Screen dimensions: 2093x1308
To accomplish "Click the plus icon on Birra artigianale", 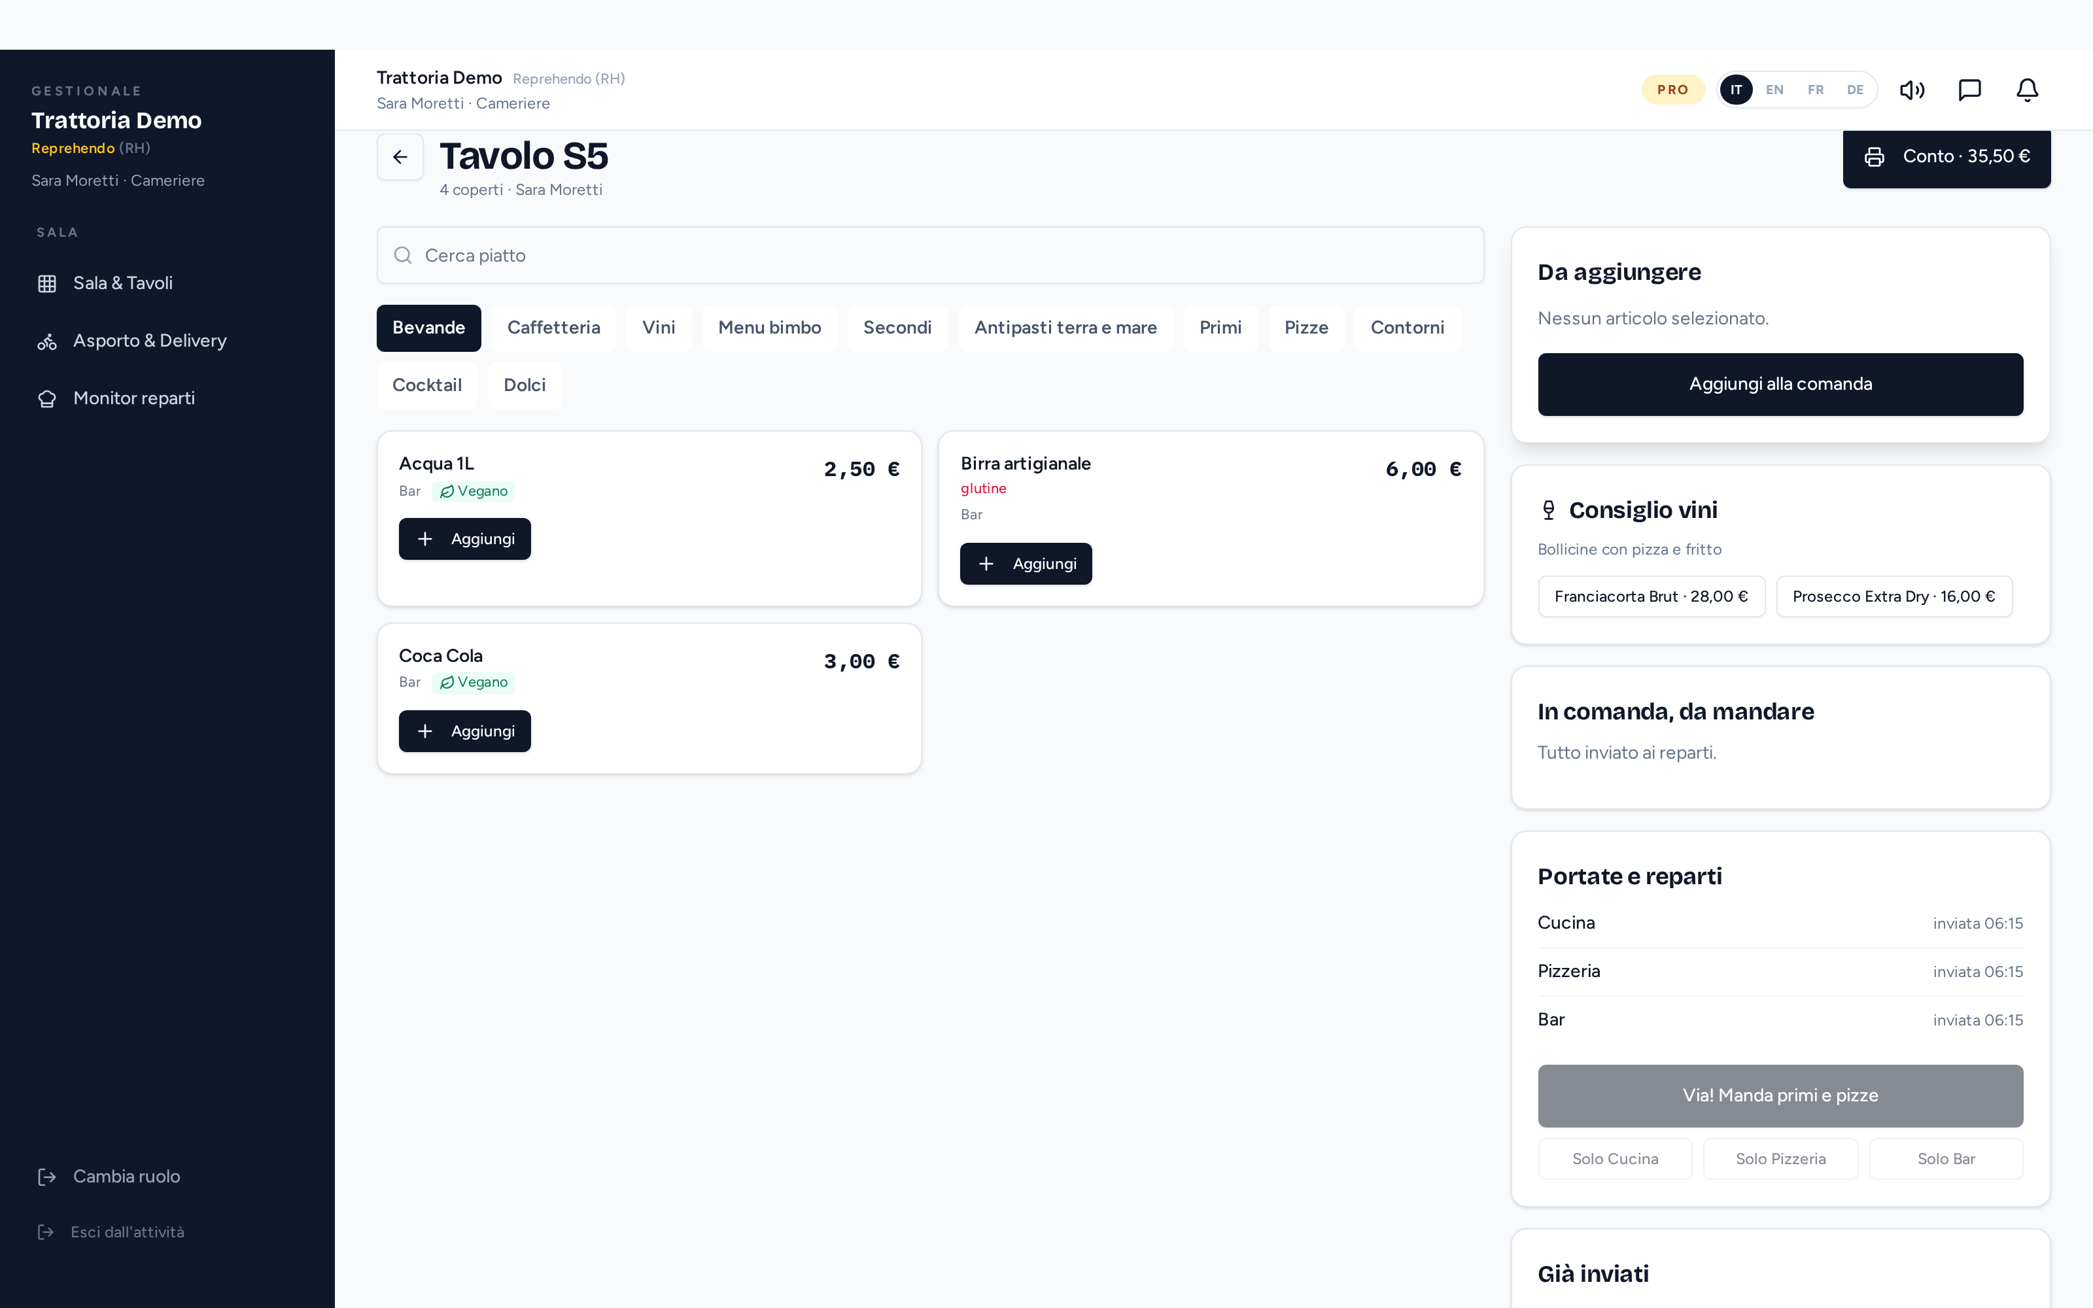I will coord(986,564).
